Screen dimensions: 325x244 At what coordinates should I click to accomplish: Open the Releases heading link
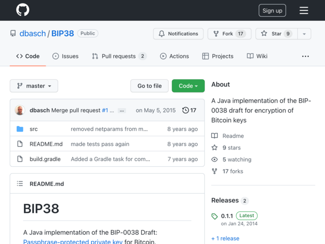pos(225,200)
